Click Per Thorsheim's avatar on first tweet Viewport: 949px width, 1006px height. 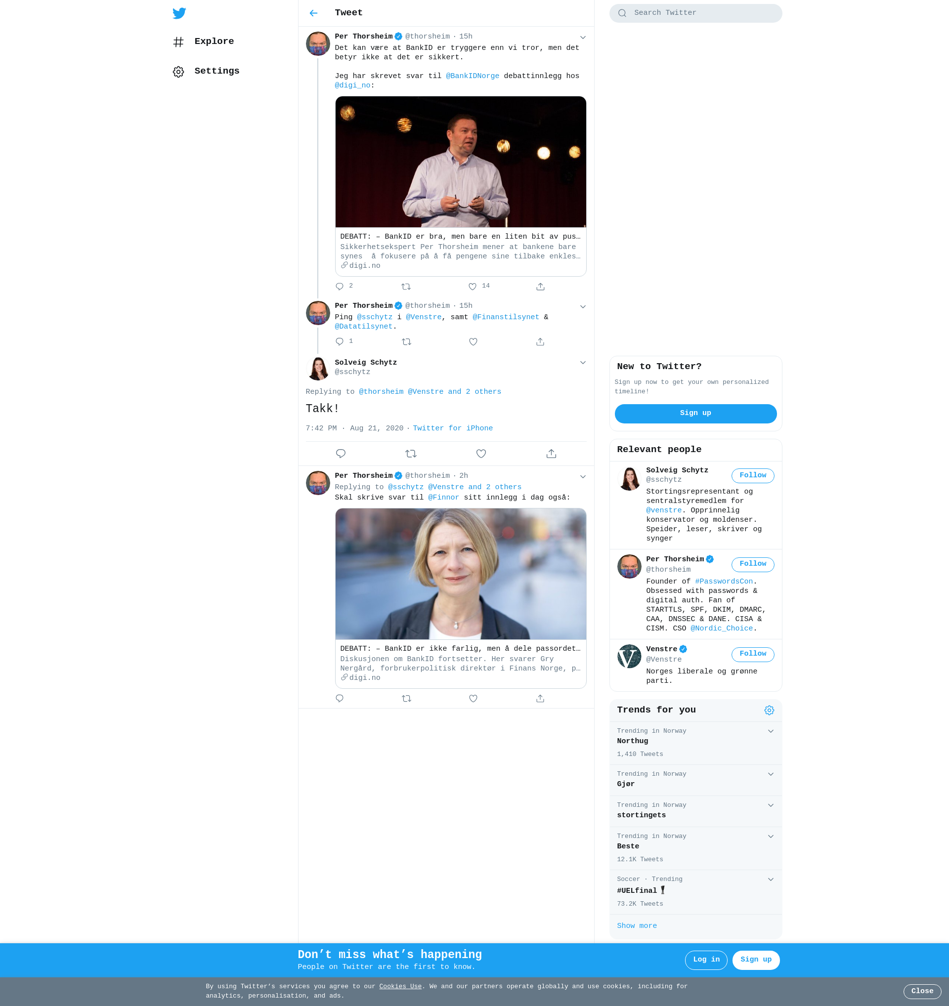pyautogui.click(x=318, y=43)
